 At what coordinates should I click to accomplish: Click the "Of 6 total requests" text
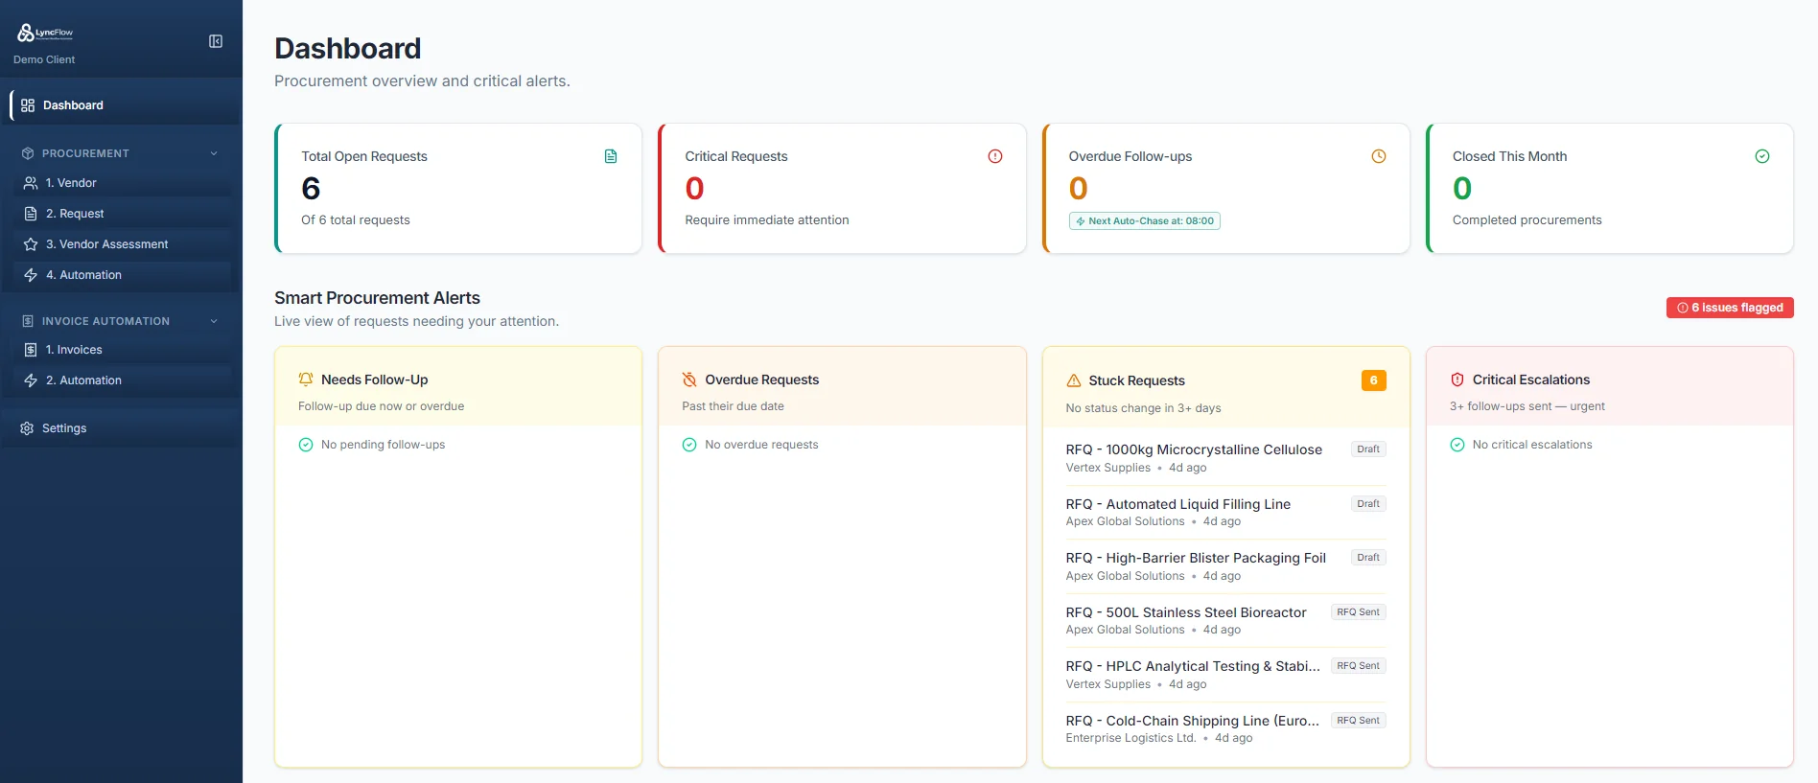coord(356,220)
